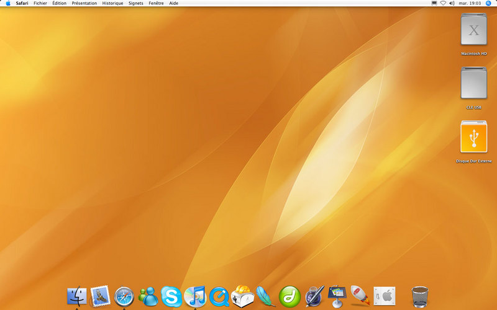
Task: Launch Mail with the stamp icon
Action: click(100, 296)
